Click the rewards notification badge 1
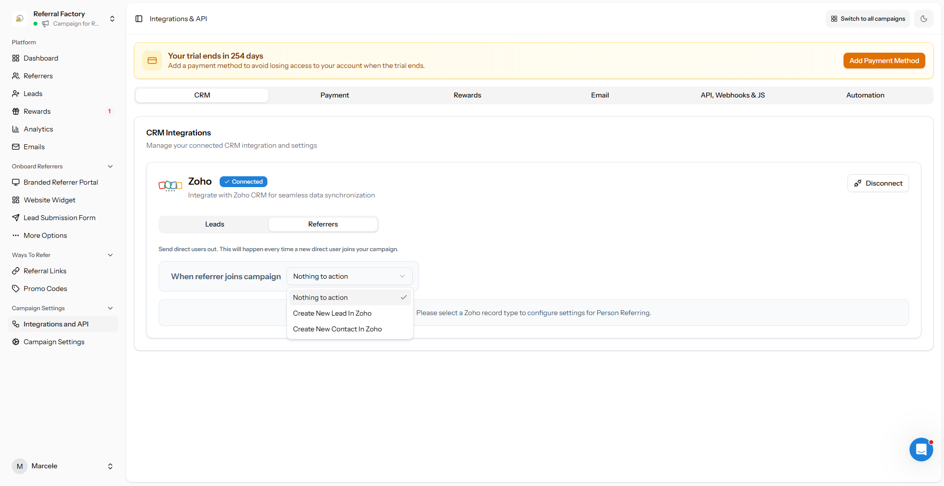This screenshot has height=486, width=944. coord(109,111)
